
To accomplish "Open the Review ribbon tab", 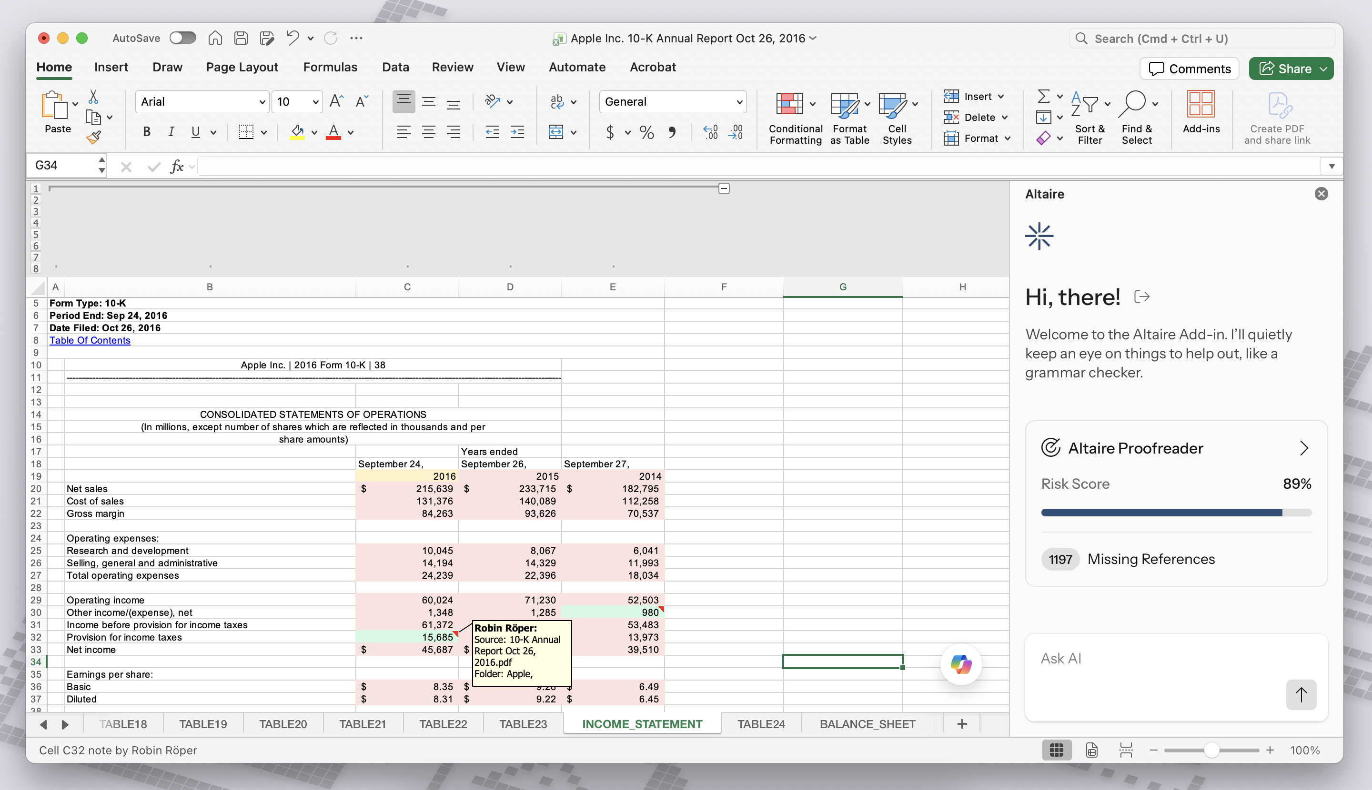I will point(453,67).
